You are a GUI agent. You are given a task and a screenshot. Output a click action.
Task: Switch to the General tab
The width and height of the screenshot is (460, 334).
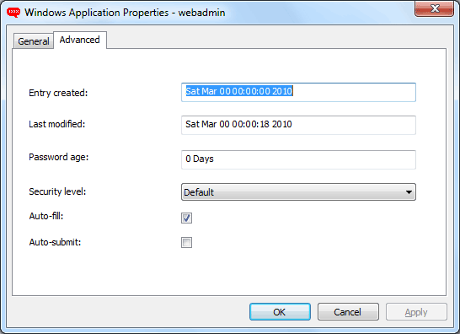tap(34, 41)
